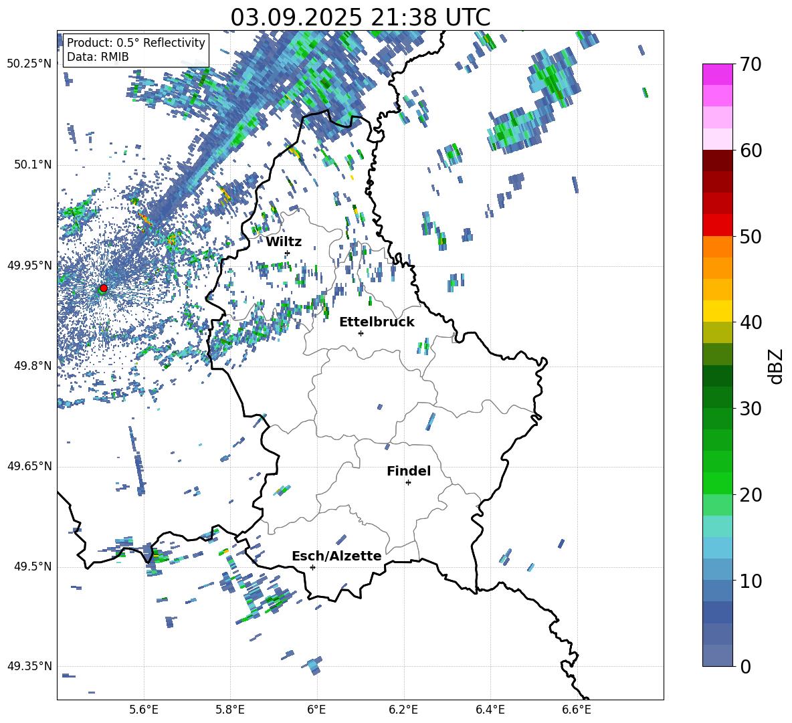Screen dimensions: 792x723
Task: Click the red radar site marker
Action: point(104,288)
